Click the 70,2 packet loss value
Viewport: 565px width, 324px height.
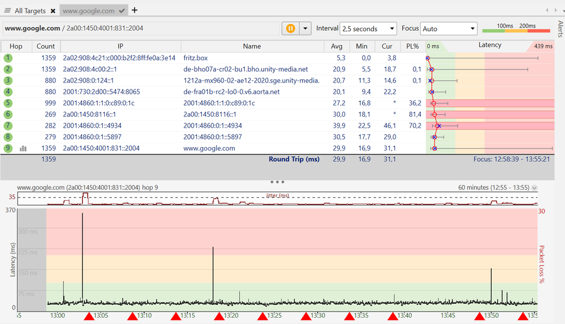click(x=415, y=126)
